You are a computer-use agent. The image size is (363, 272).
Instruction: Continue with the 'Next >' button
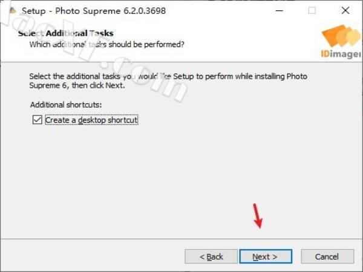coord(266,256)
